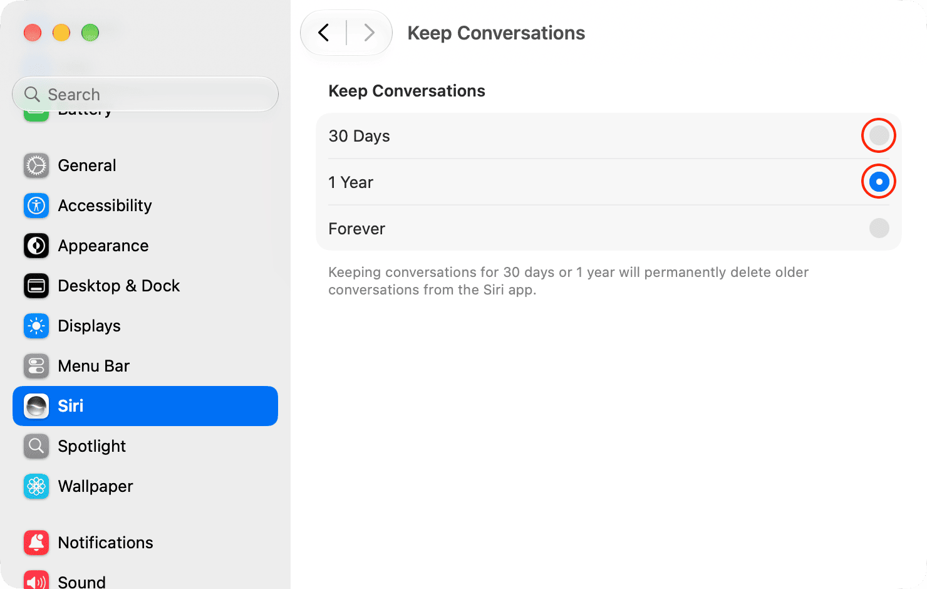The width and height of the screenshot is (927, 589).
Task: Click the Notifications bell icon
Action: coord(36,543)
